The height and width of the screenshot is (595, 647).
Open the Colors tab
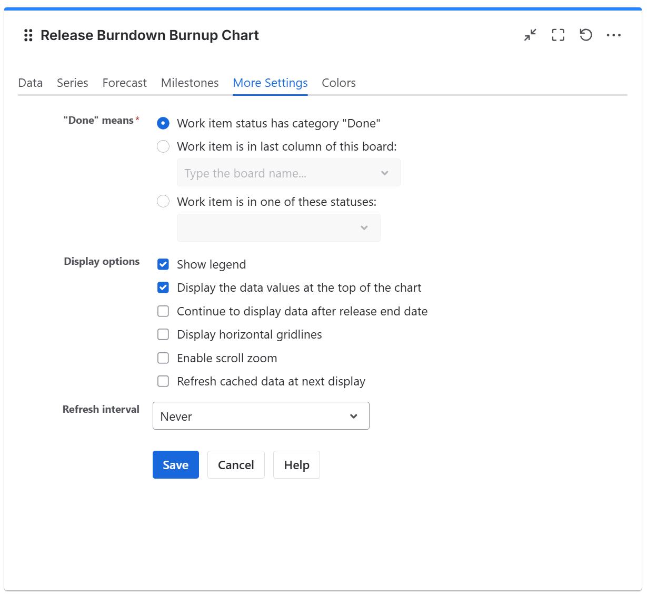(339, 83)
